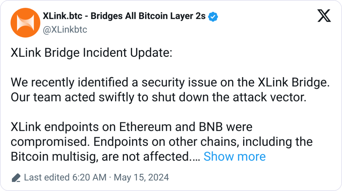The image size is (342, 191).
Task: Click the 'XLink endpoints on Ethereum and BNB' line
Action: pyautogui.click(x=132, y=127)
